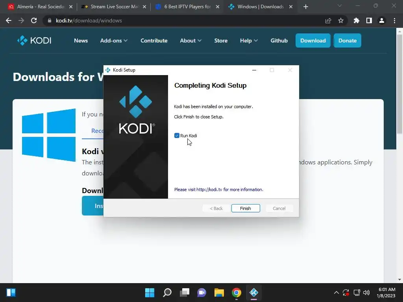Open the volume control in tray
Viewport: 403px width, 302px height.
[x=366, y=293]
